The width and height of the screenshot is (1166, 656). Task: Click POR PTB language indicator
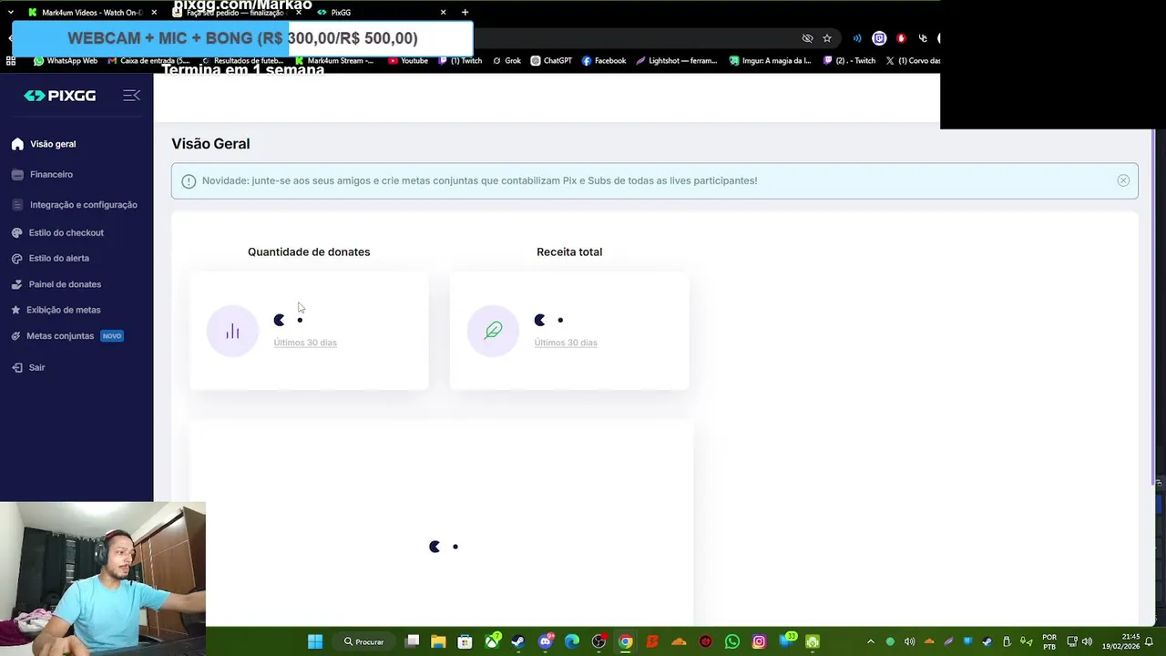tap(1049, 641)
